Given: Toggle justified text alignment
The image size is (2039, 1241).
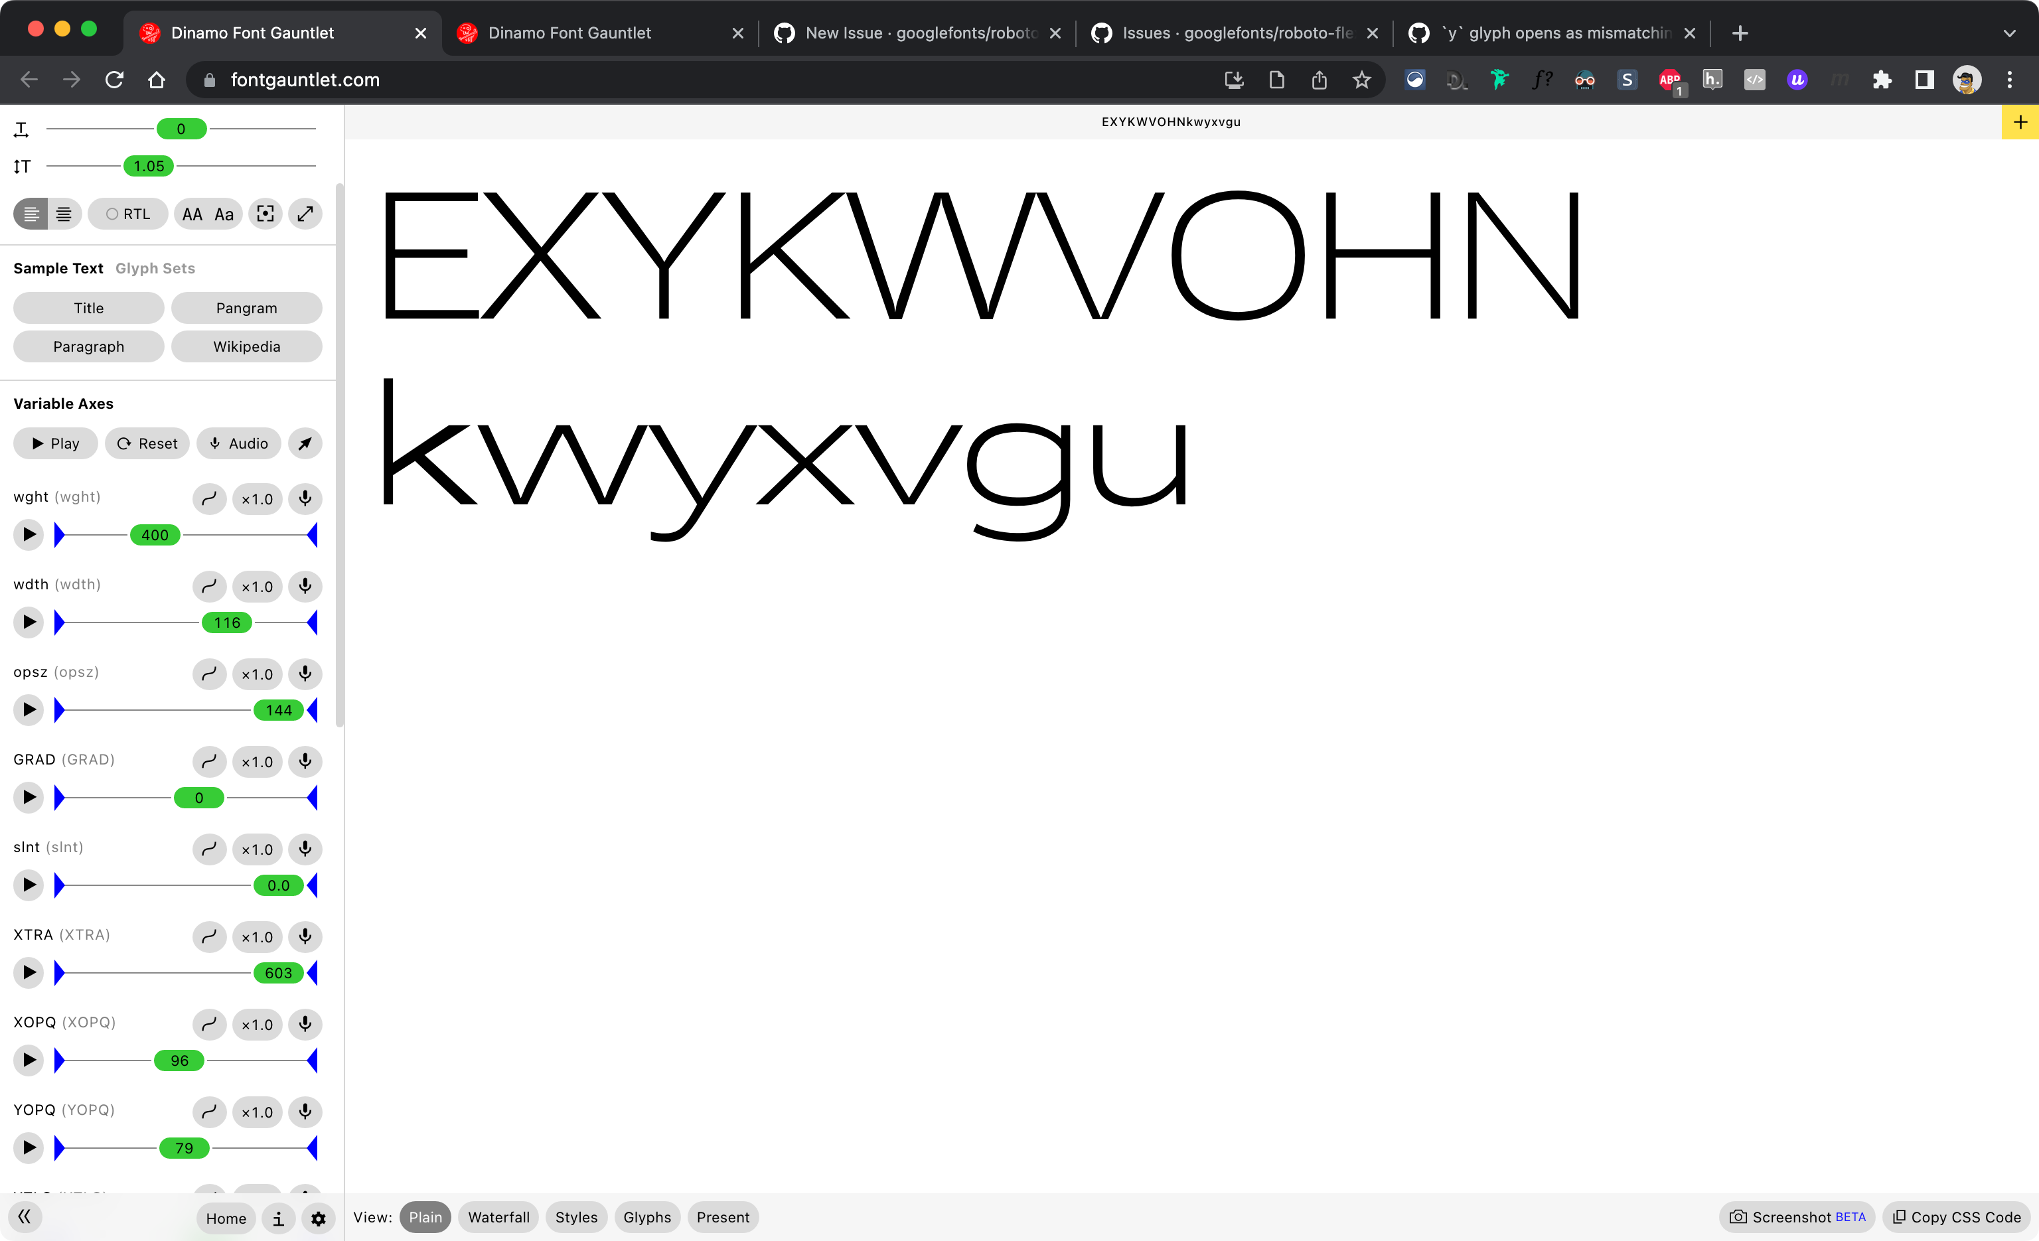Looking at the screenshot, I should point(65,214).
